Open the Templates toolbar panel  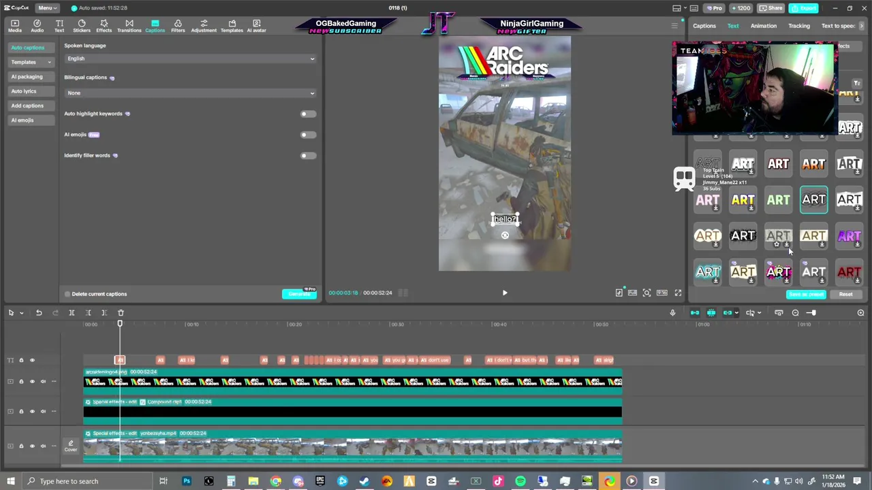pos(232,26)
